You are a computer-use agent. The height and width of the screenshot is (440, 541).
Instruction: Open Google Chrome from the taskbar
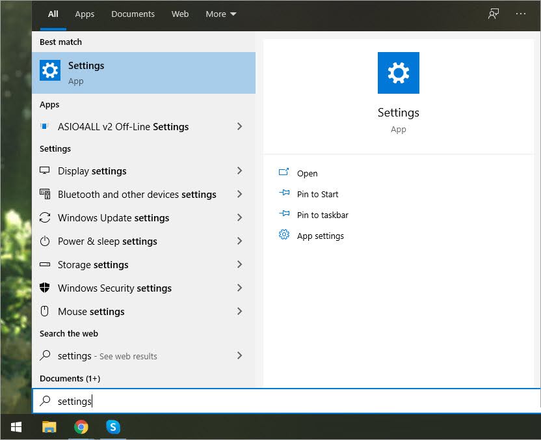[81, 427]
